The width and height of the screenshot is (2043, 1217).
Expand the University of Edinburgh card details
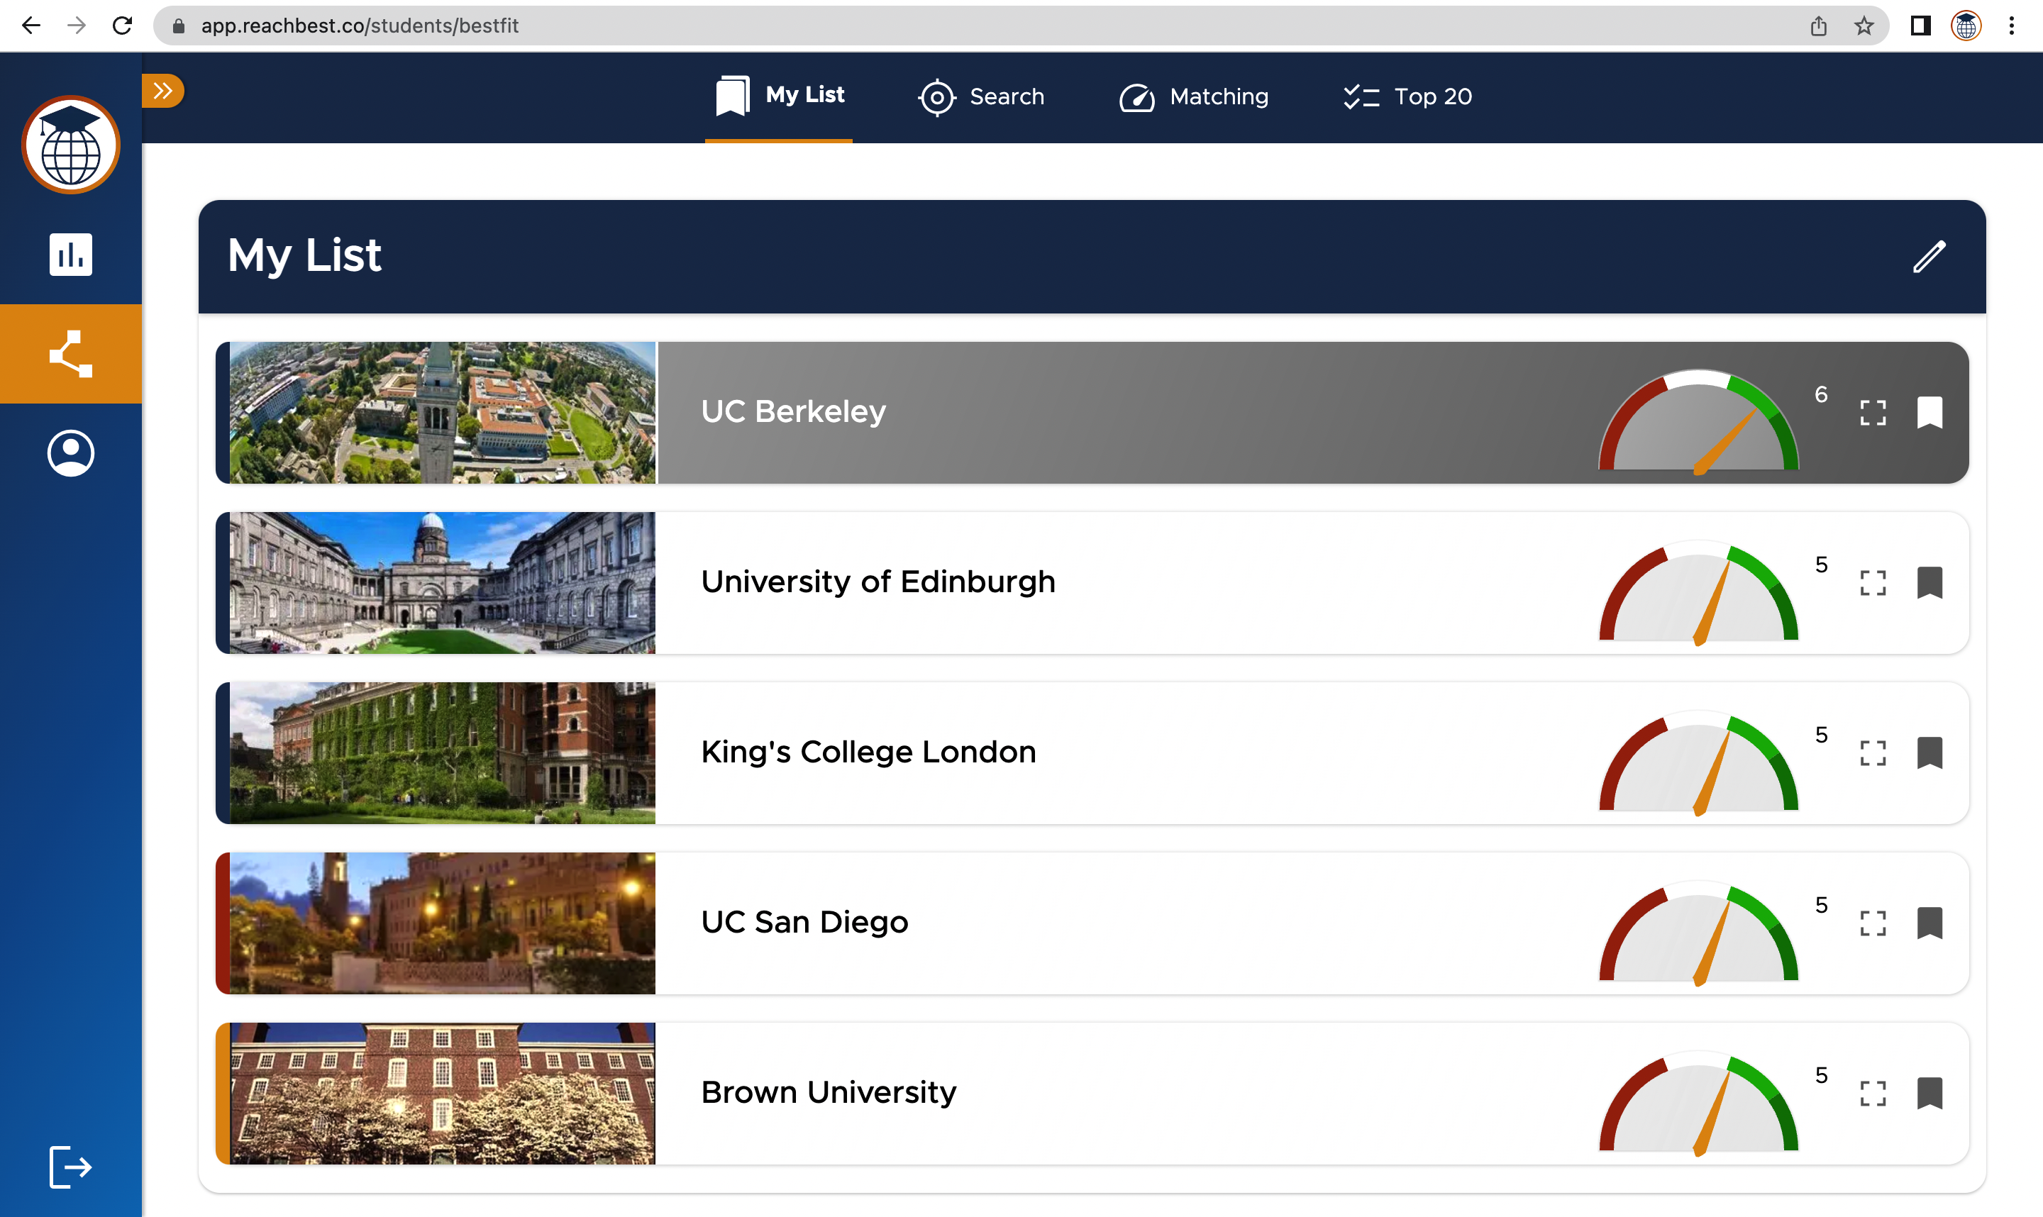[1873, 583]
